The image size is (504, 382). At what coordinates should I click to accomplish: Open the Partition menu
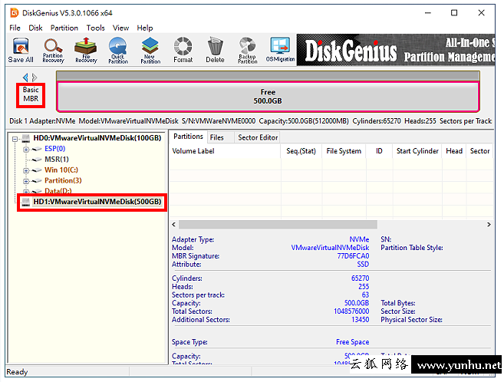click(x=64, y=28)
